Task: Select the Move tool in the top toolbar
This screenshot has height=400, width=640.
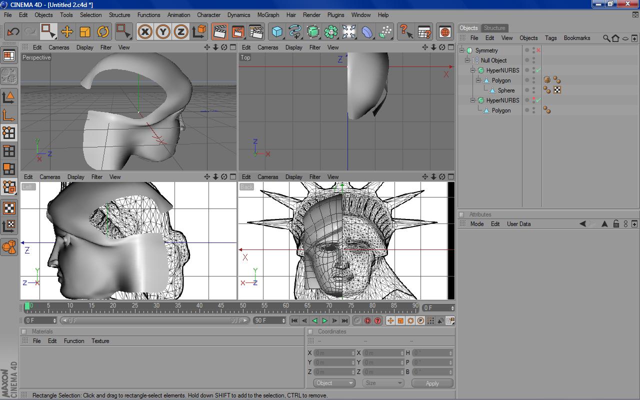Action: click(67, 32)
